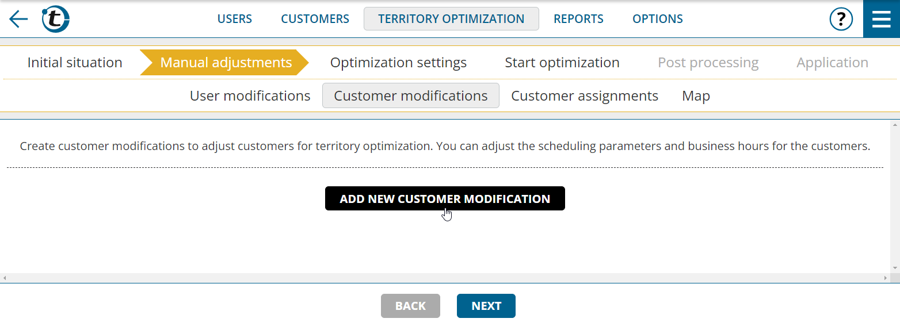Click Add New Customer Modification button

click(x=445, y=198)
